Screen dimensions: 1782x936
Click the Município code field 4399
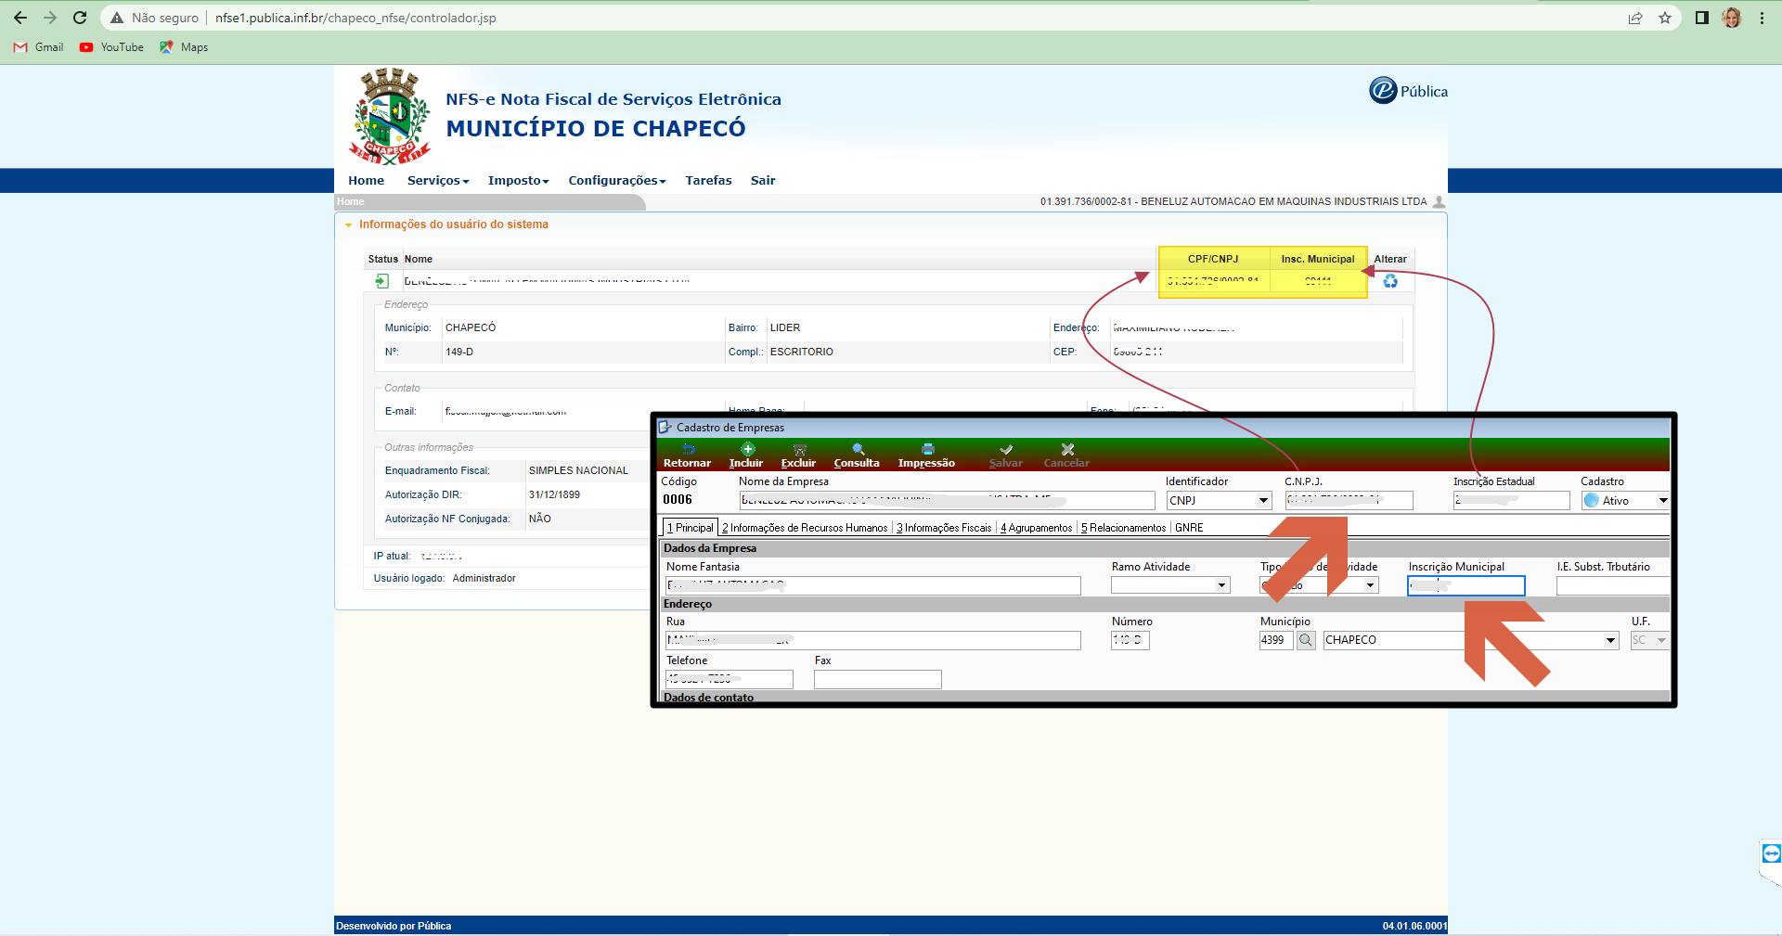[x=1276, y=640]
